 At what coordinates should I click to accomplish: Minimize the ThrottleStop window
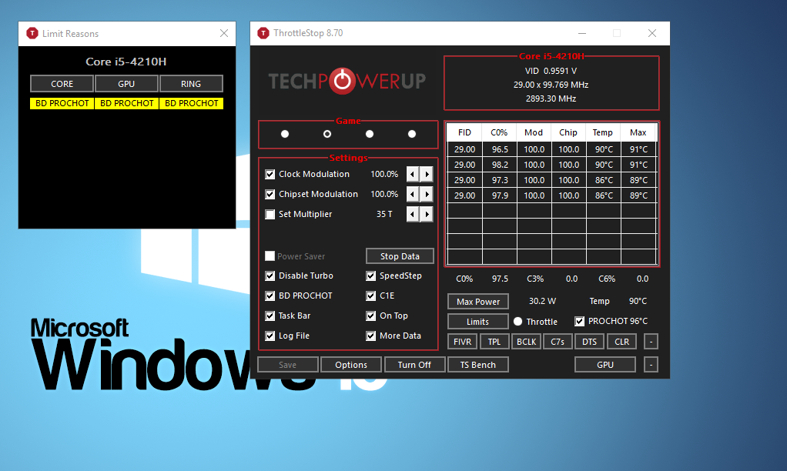[x=582, y=33]
